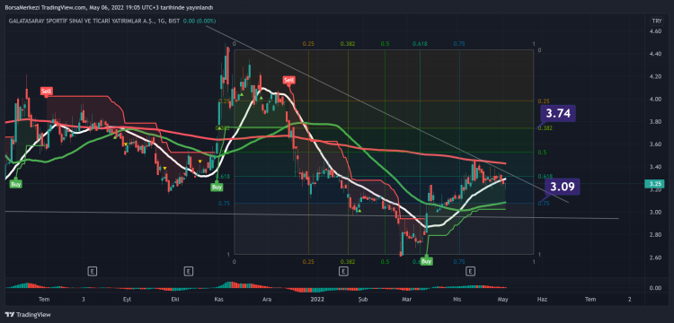
Task: Click the 3.00 price scale value
Action: (x=655, y=213)
